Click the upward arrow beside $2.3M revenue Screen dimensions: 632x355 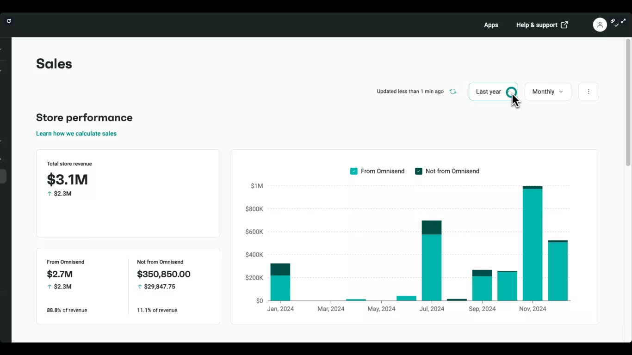(x=50, y=194)
